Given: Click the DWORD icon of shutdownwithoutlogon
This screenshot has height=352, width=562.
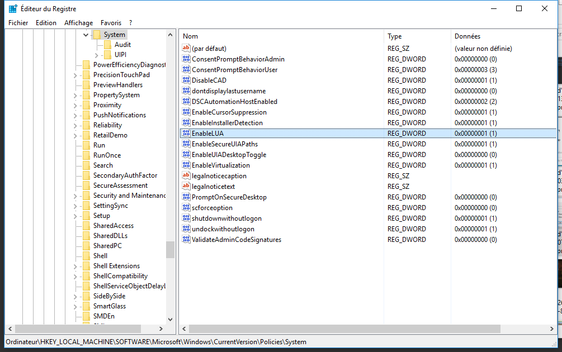Looking at the screenshot, I should [186, 218].
